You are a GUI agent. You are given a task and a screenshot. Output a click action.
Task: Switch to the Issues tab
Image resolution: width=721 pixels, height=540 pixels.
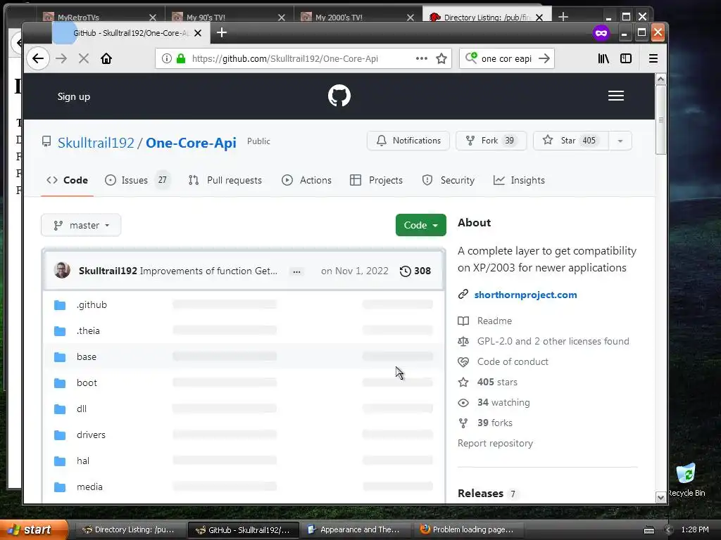(x=137, y=181)
